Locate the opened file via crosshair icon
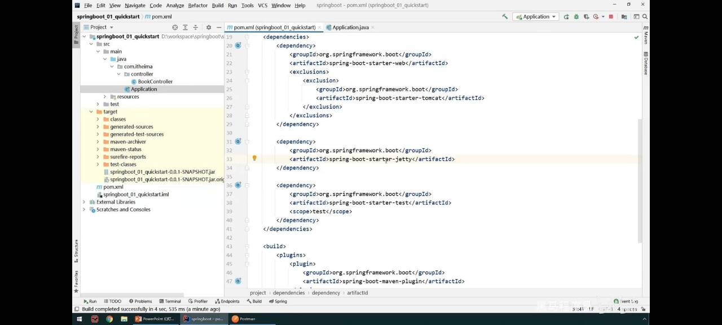Viewport: 722px width, 325px height. tap(175, 27)
